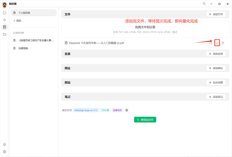The width and height of the screenshot is (232, 157).
Task: Open knowledge base settings gear beside model tags
Action: click(x=127, y=110)
